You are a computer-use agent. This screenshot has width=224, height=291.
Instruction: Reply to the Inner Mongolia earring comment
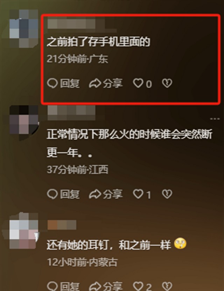tap(63, 286)
